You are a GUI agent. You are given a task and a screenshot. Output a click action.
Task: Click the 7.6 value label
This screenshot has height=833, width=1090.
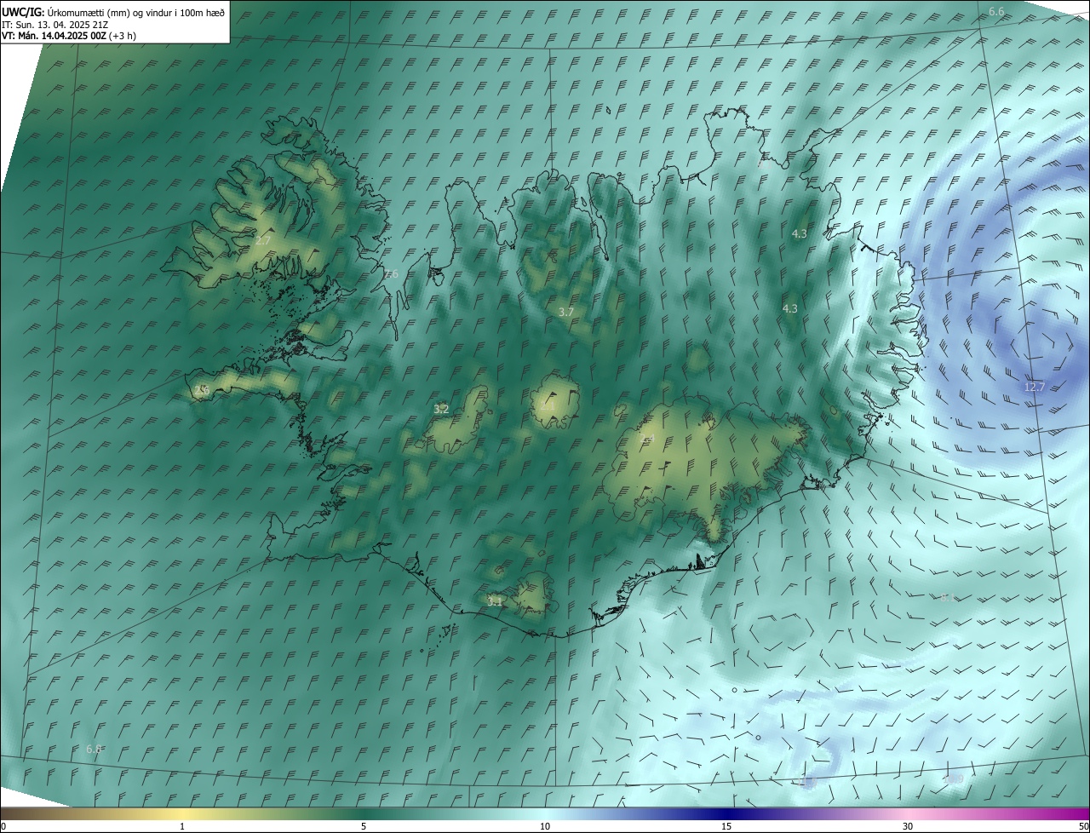click(390, 274)
